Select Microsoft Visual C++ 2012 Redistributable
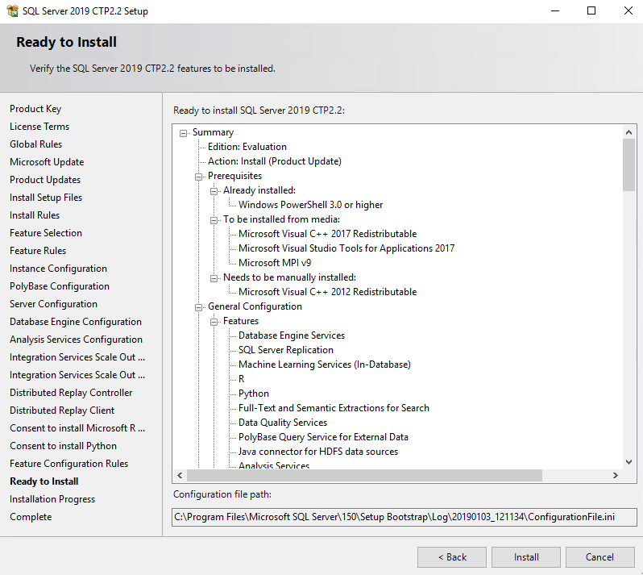The height and width of the screenshot is (575, 643). 327,292
